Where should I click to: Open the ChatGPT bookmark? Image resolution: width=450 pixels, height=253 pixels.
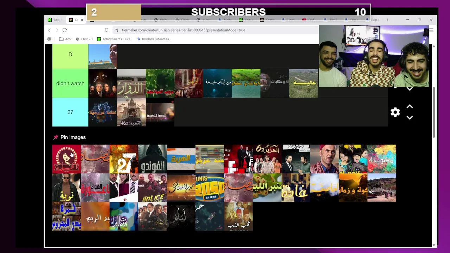point(84,39)
